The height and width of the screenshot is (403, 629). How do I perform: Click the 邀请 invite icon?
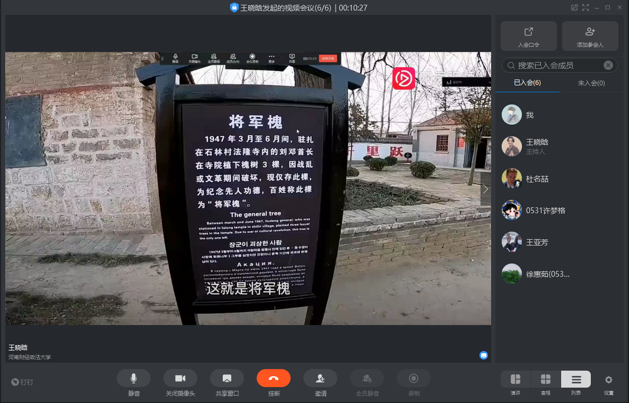(320, 379)
